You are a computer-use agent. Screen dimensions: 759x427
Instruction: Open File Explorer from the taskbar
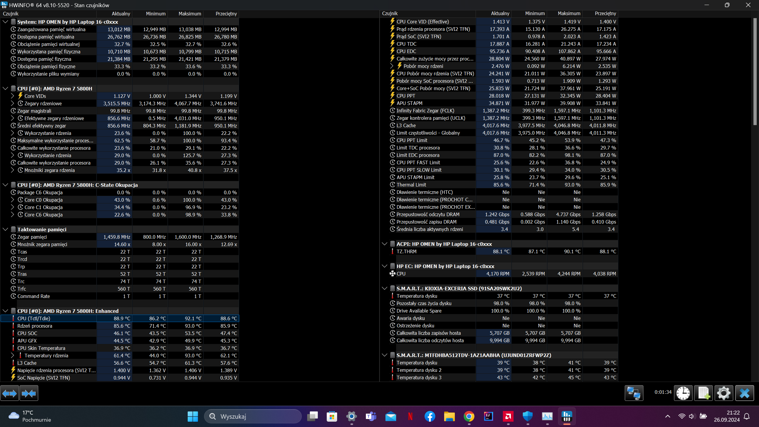(449, 416)
